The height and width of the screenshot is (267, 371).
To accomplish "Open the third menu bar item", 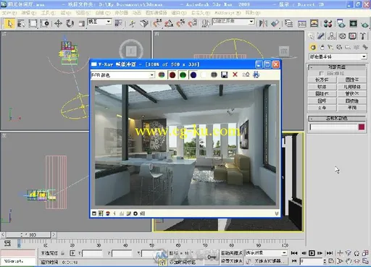I will 48,13.
